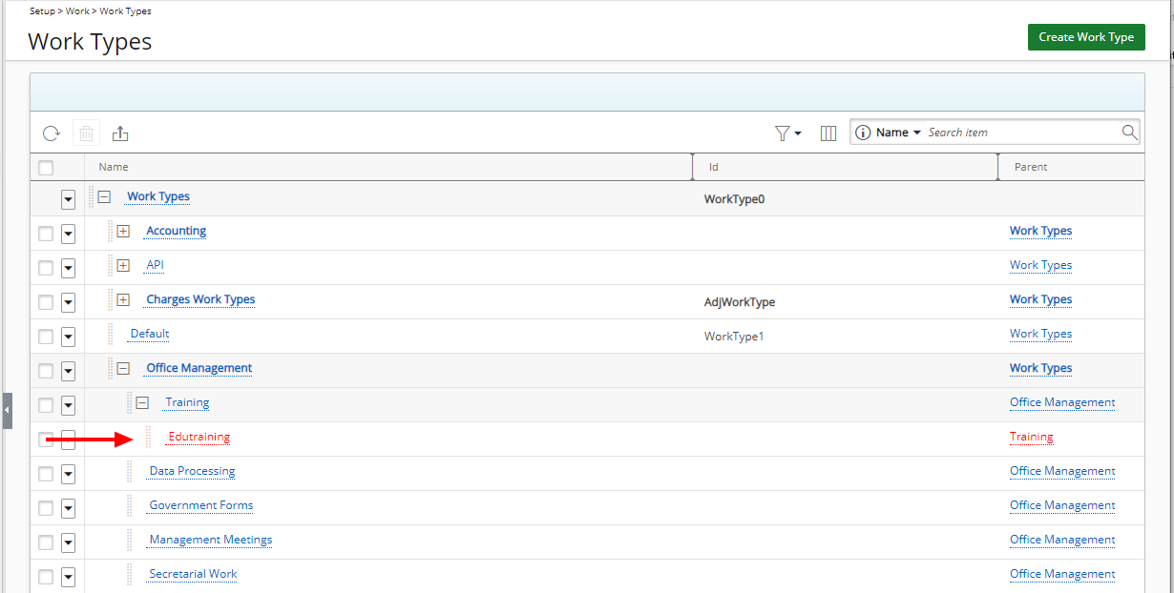Click the info icon beside Name
Screen dimensions: 1174x593
click(863, 133)
